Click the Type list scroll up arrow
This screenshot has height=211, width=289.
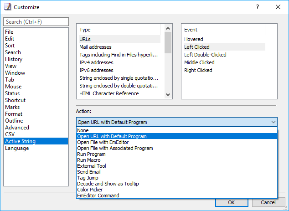pos(168,28)
